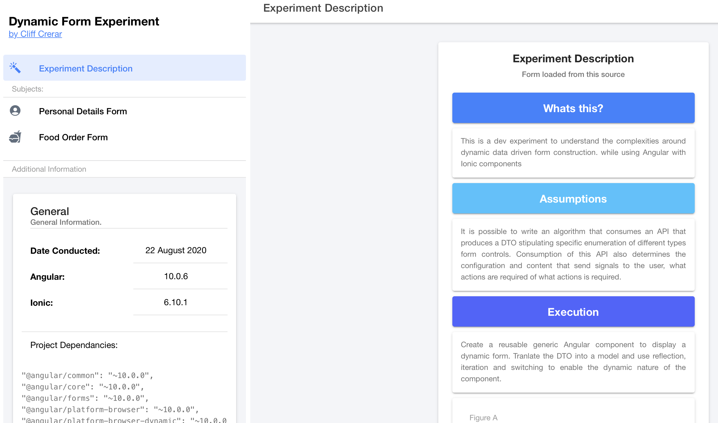Click the Angular version value 10.0.6
The image size is (718, 423).
pos(176,276)
